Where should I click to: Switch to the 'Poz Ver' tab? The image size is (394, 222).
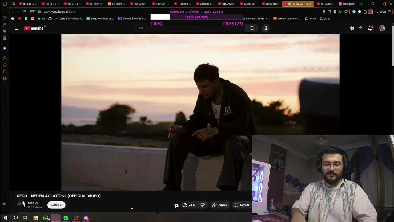point(160,4)
